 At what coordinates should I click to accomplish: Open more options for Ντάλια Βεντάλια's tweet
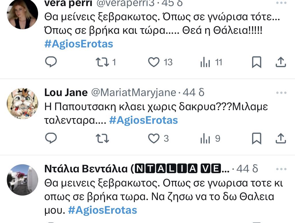click(x=281, y=169)
